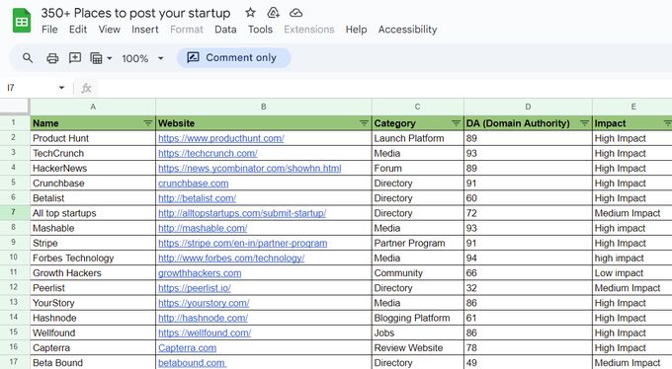The image size is (672, 369).
Task: Open the File menu
Action: [x=49, y=30]
